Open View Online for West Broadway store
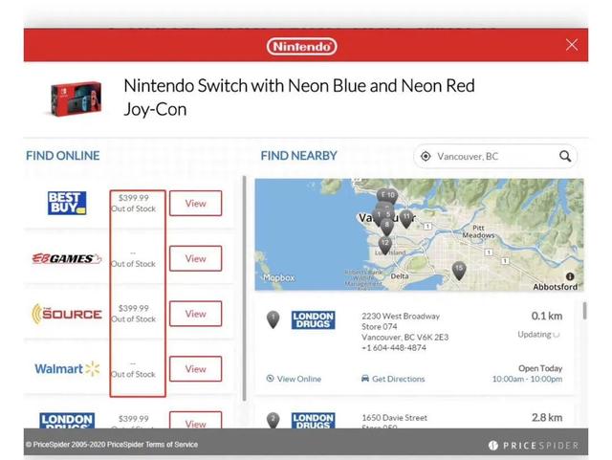This screenshot has width=612, height=460. pyautogui.click(x=294, y=379)
